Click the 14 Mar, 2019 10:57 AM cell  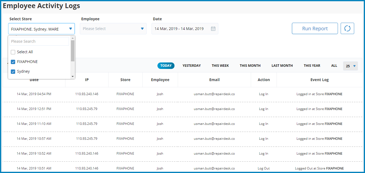click(34, 139)
